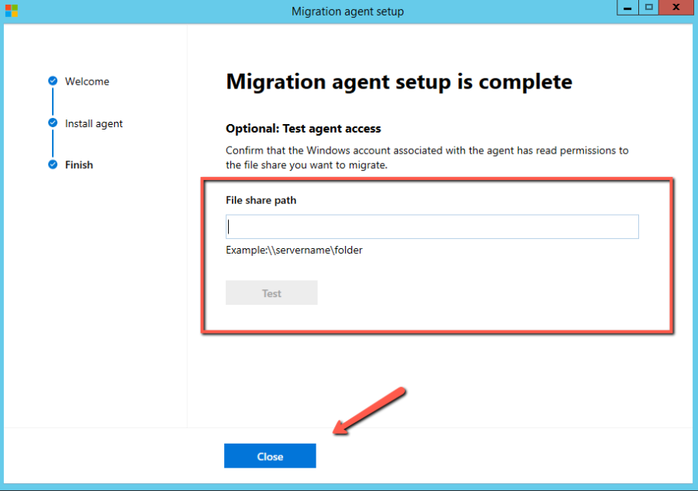Click the maximize icon on the title bar
The image size is (698, 491).
(x=650, y=8)
